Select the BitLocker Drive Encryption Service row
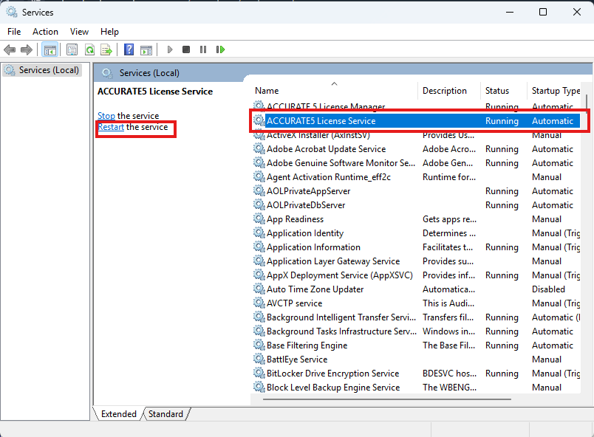The image size is (594, 437). (332, 374)
